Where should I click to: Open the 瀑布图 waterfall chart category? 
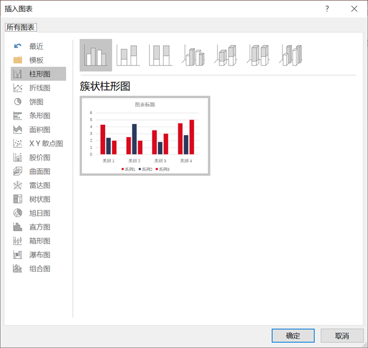(x=38, y=255)
